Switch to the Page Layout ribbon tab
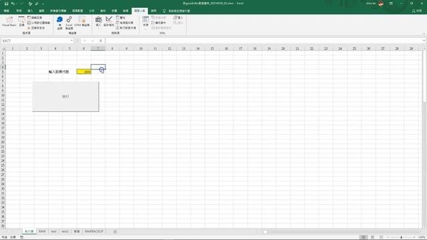This screenshot has height=240, width=427. pos(77,11)
